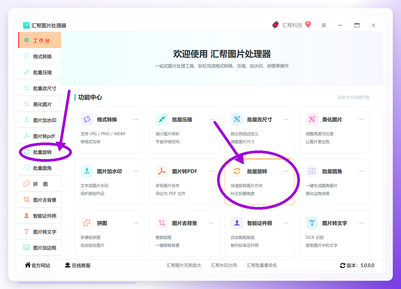Open the 官方网站 link

click(x=37, y=265)
